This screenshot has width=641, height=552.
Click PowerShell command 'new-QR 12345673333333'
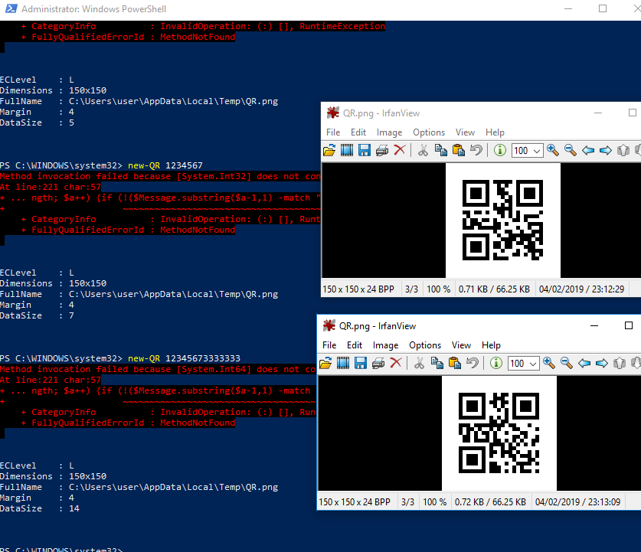pos(184,358)
